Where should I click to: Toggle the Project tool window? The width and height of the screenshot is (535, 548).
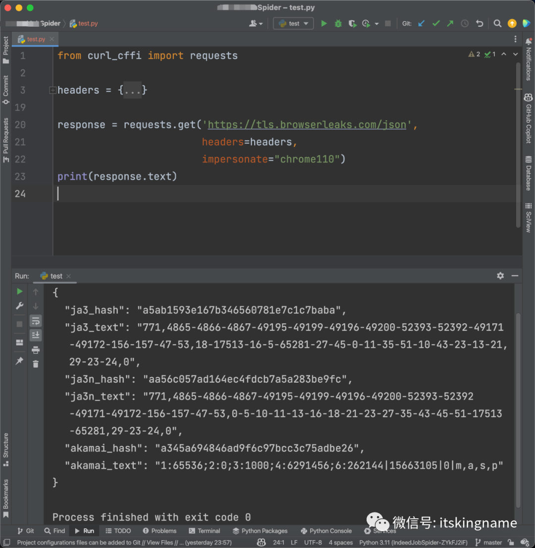[x=5, y=50]
